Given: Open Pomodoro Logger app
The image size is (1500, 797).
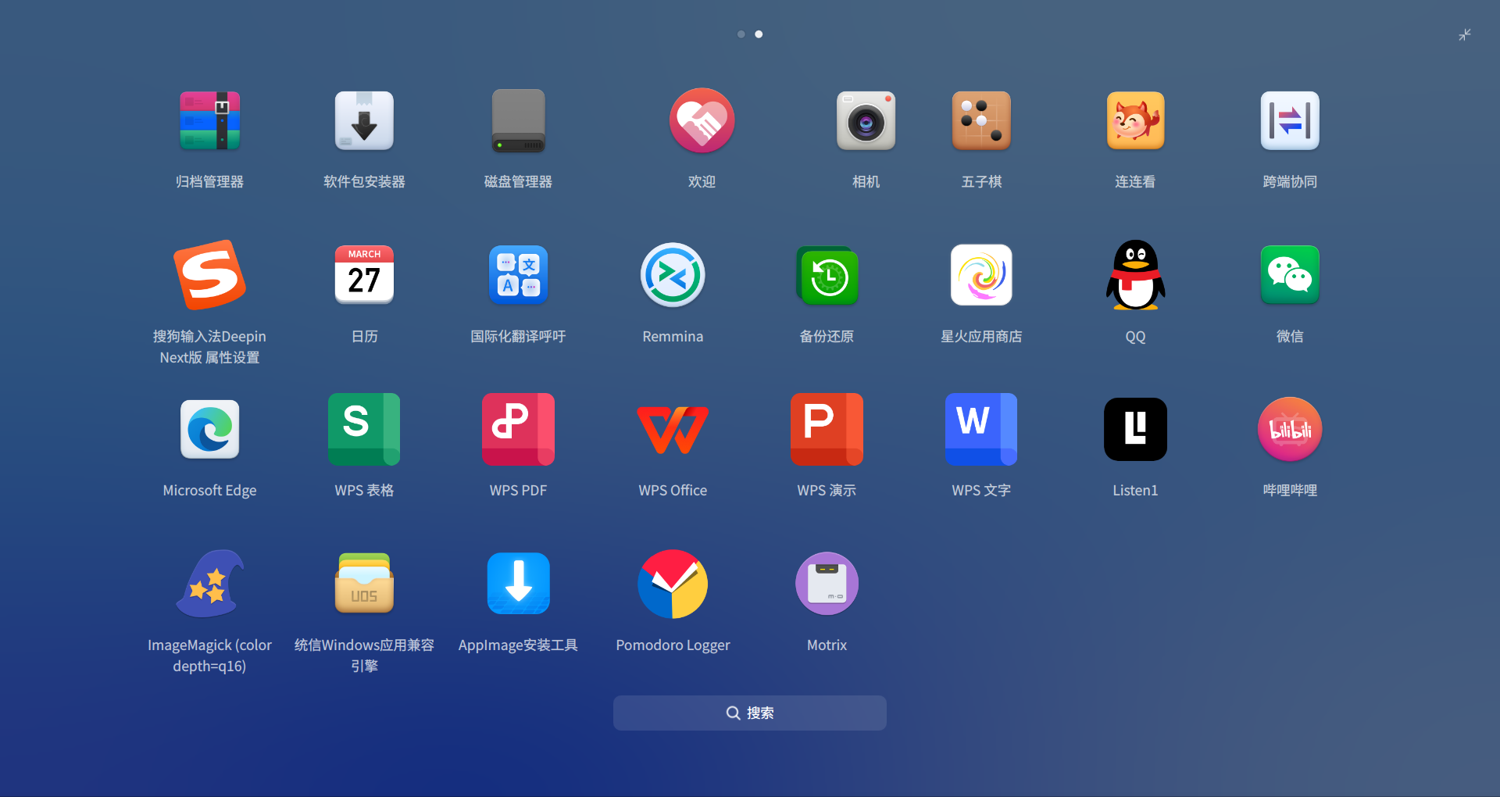Looking at the screenshot, I should (673, 584).
